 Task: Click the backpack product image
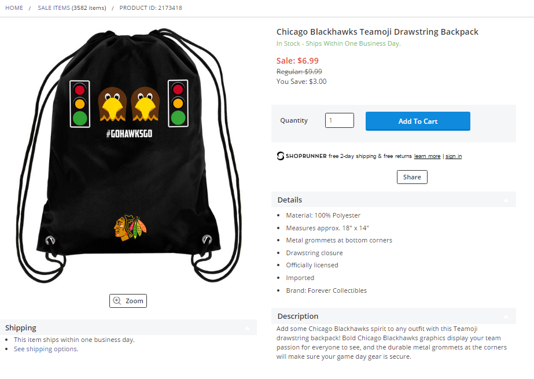pyautogui.click(x=128, y=155)
